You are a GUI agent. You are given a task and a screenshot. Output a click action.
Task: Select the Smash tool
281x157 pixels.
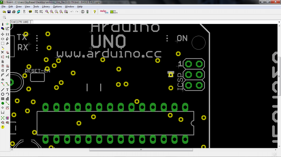click(2, 70)
